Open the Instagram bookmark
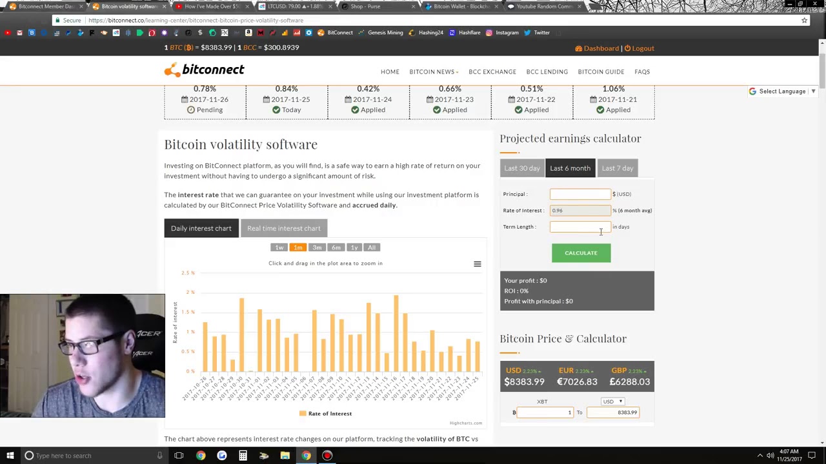Image resolution: width=826 pixels, height=464 pixels. [x=502, y=33]
